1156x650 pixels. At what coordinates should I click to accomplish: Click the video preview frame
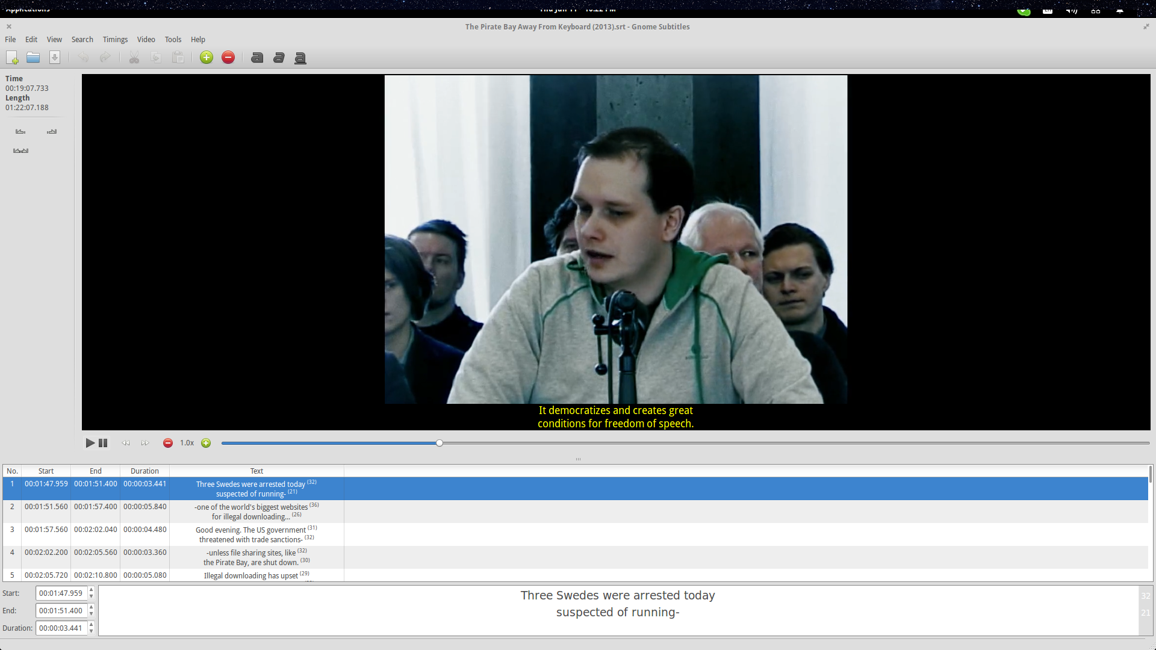(x=616, y=252)
